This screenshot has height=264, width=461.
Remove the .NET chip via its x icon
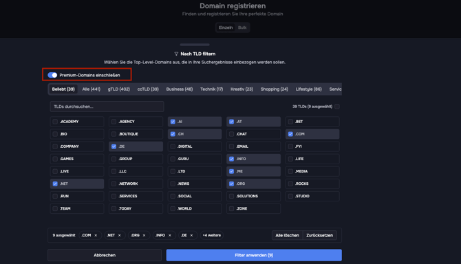click(x=119, y=235)
